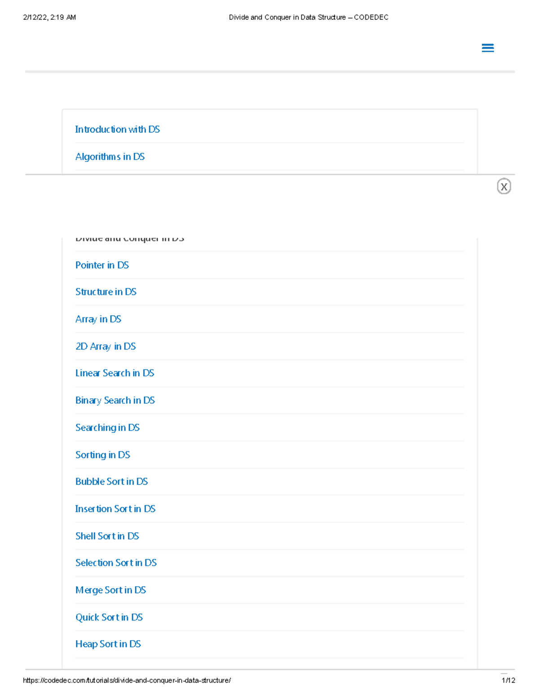Select Searching in DS link

107,427
